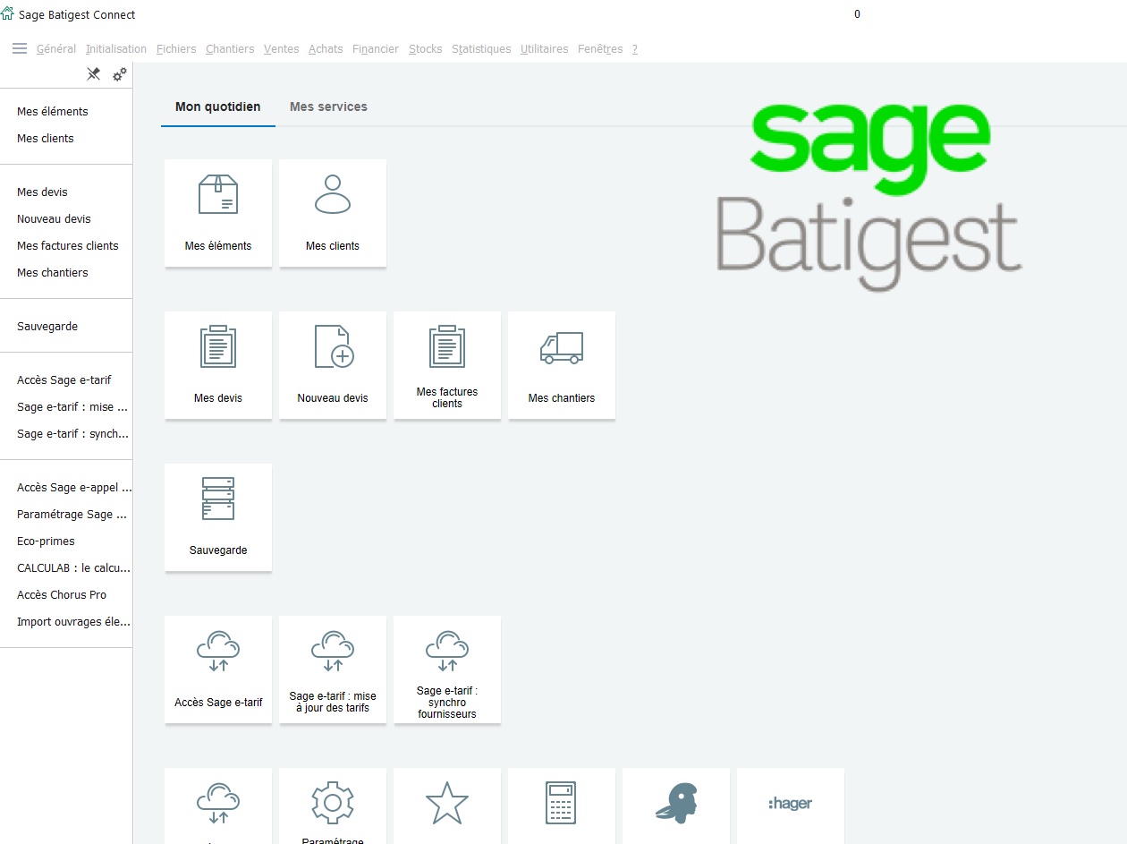This screenshot has height=844, width=1127.
Task: Select Mes devis in the sidebar
Action: pos(42,192)
